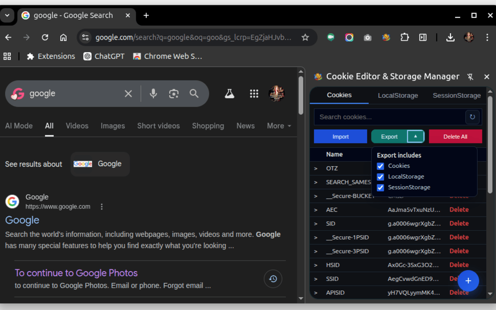Open the colorful ring extension icon
496x310 pixels.
[x=349, y=38]
